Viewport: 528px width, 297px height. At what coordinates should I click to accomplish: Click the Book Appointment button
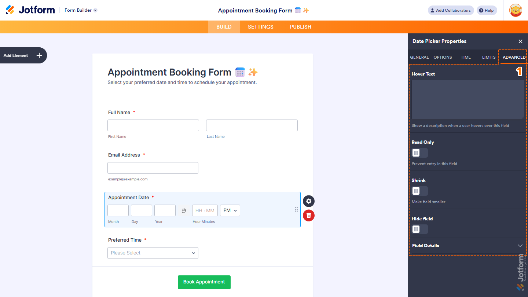pyautogui.click(x=204, y=282)
